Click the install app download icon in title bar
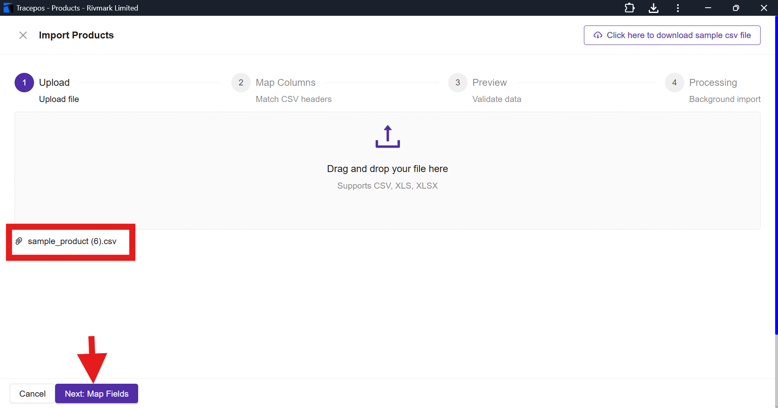The width and height of the screenshot is (778, 408). coord(654,8)
